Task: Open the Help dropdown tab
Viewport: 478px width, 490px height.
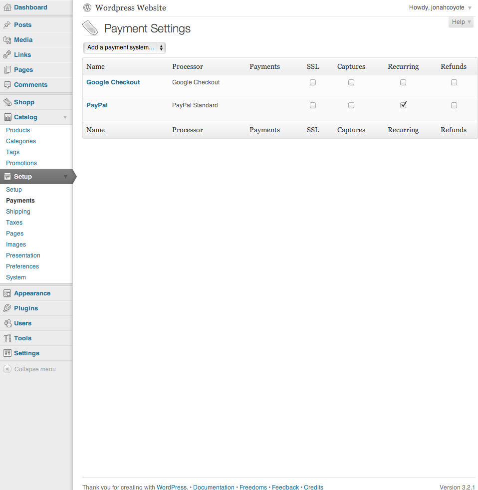Action: tap(461, 22)
